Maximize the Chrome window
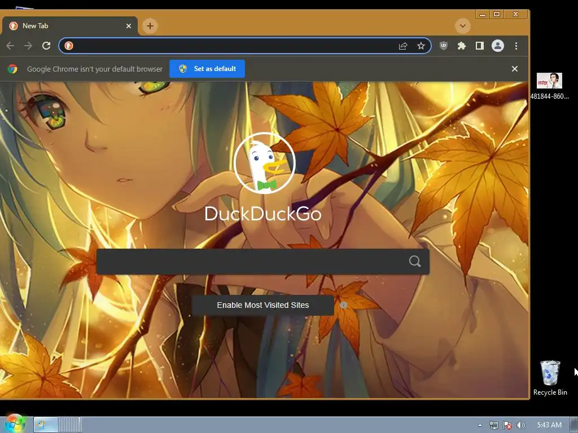The height and width of the screenshot is (433, 578). coord(497,14)
